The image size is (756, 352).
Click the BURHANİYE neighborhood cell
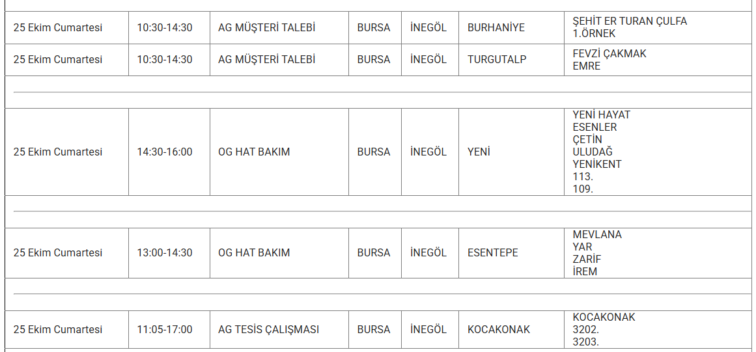(496, 28)
